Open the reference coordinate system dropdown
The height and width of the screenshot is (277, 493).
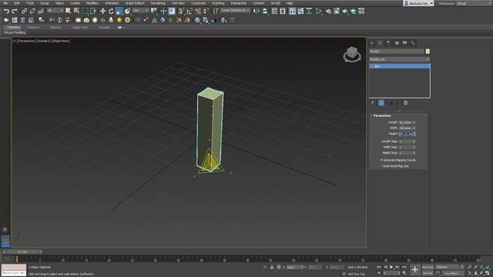(140, 10)
